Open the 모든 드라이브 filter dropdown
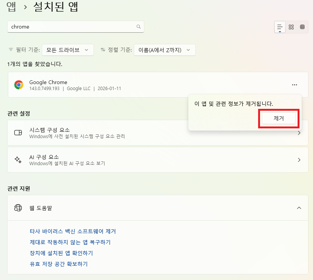 pos(68,50)
